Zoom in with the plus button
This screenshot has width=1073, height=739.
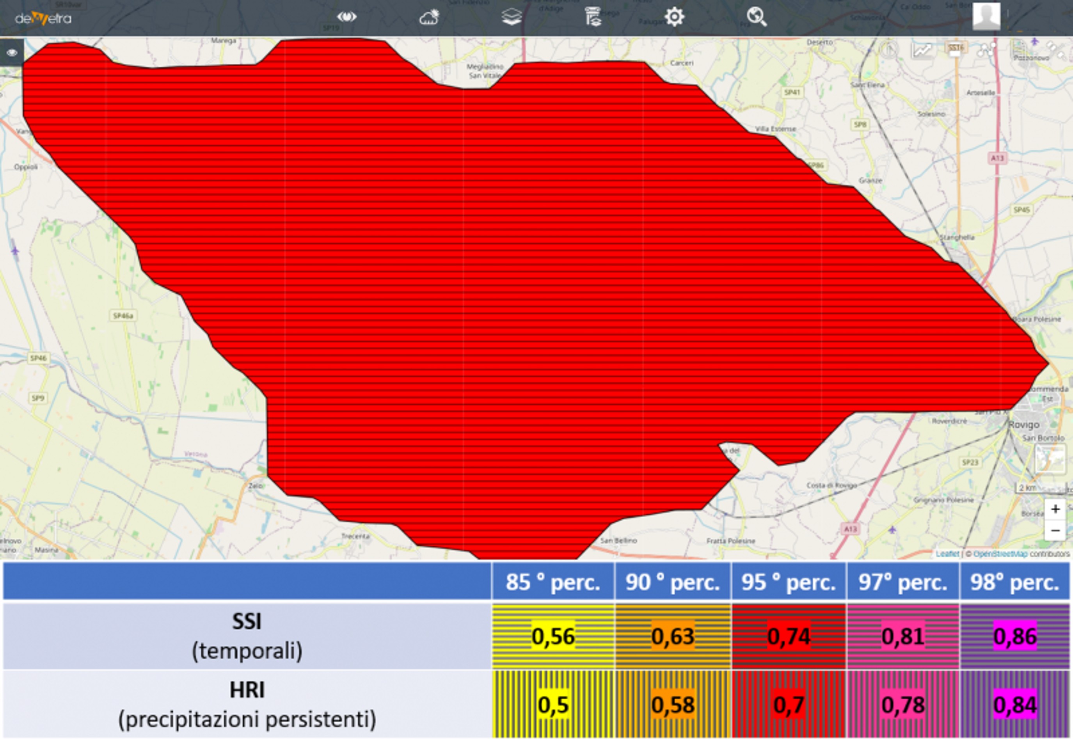click(1055, 509)
